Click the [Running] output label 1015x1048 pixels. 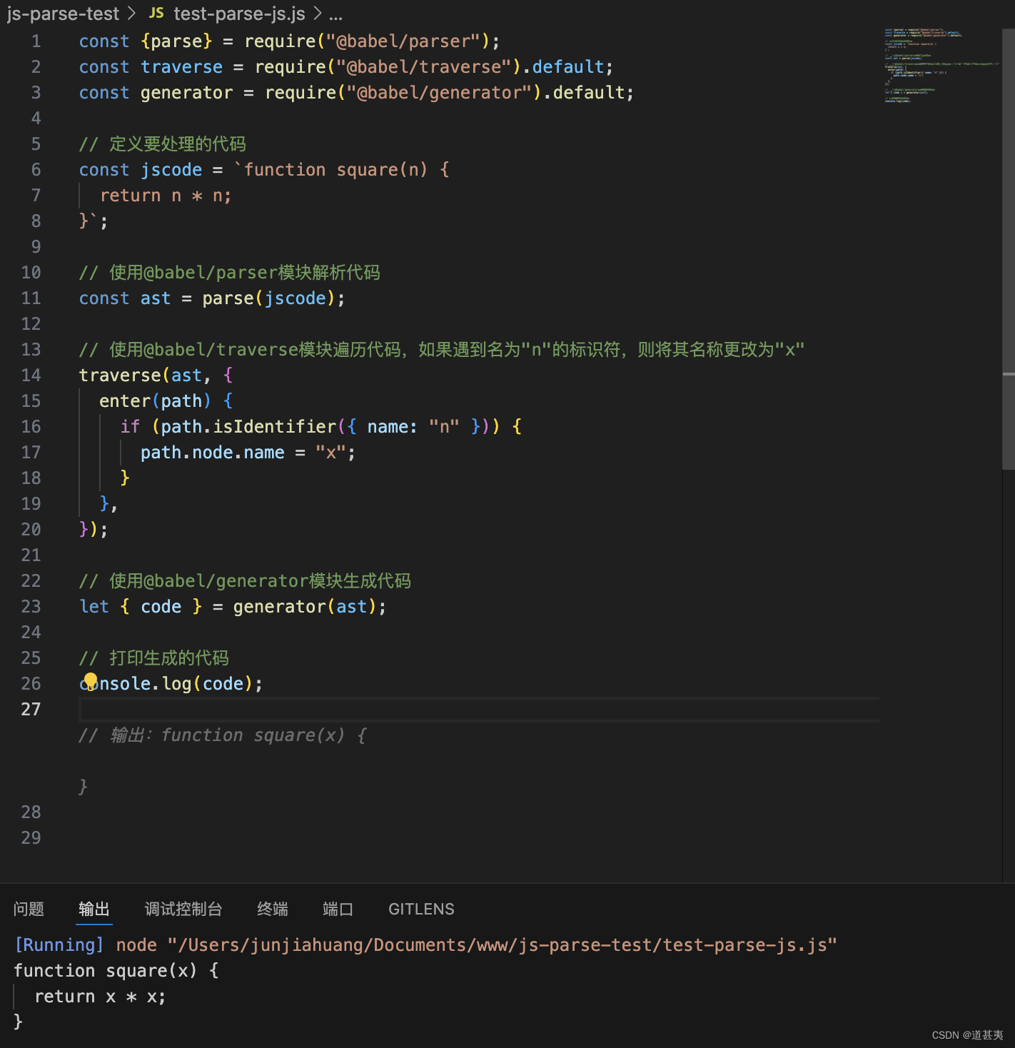coord(59,944)
